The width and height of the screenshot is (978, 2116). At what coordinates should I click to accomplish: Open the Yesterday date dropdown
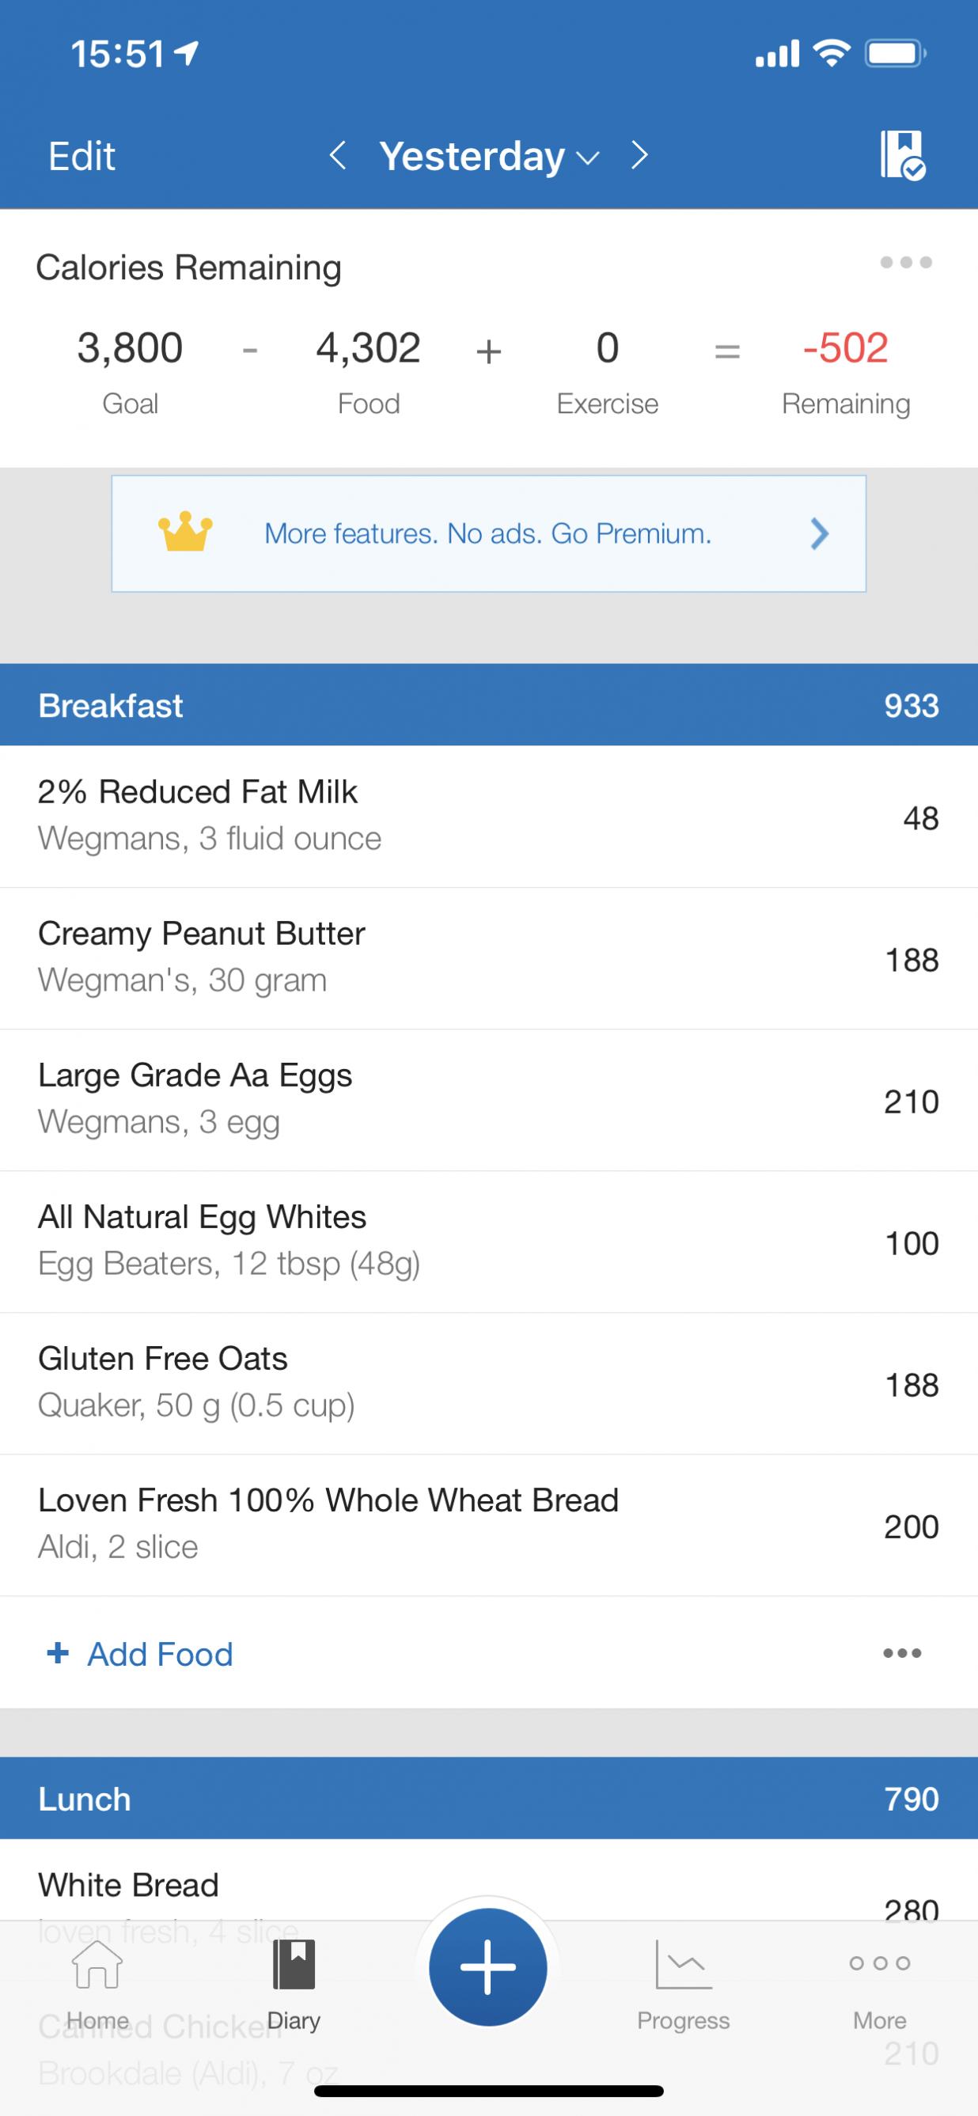[488, 156]
